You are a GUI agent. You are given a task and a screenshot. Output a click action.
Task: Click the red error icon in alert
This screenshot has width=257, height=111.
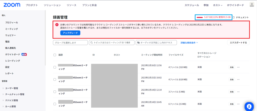pos(57,25)
